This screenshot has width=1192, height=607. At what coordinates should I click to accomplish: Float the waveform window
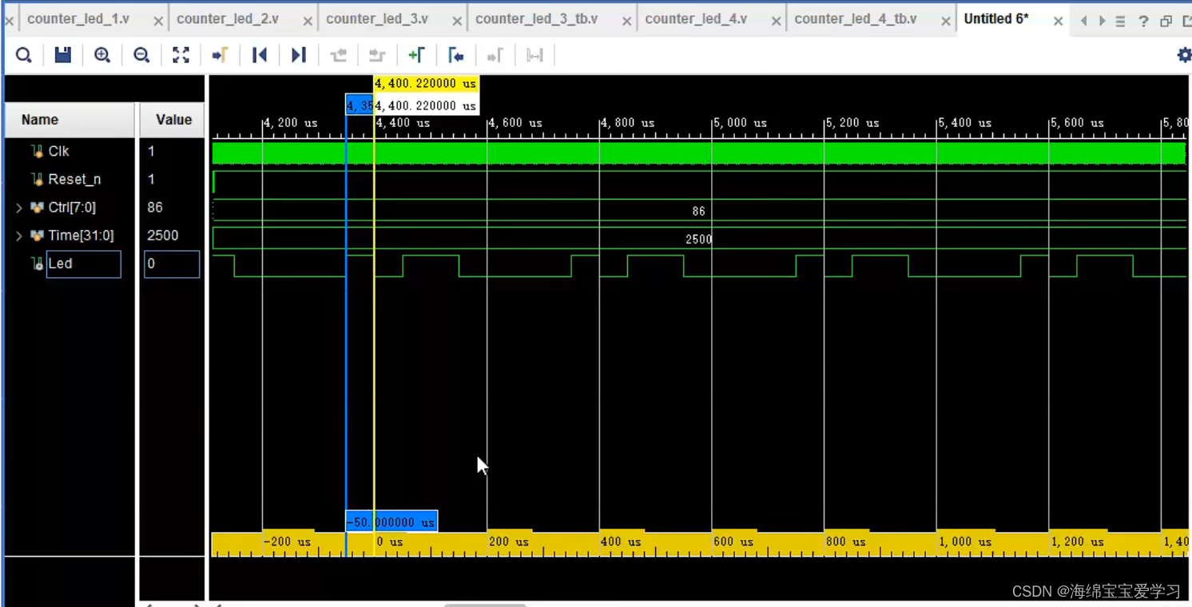pyautogui.click(x=1166, y=22)
